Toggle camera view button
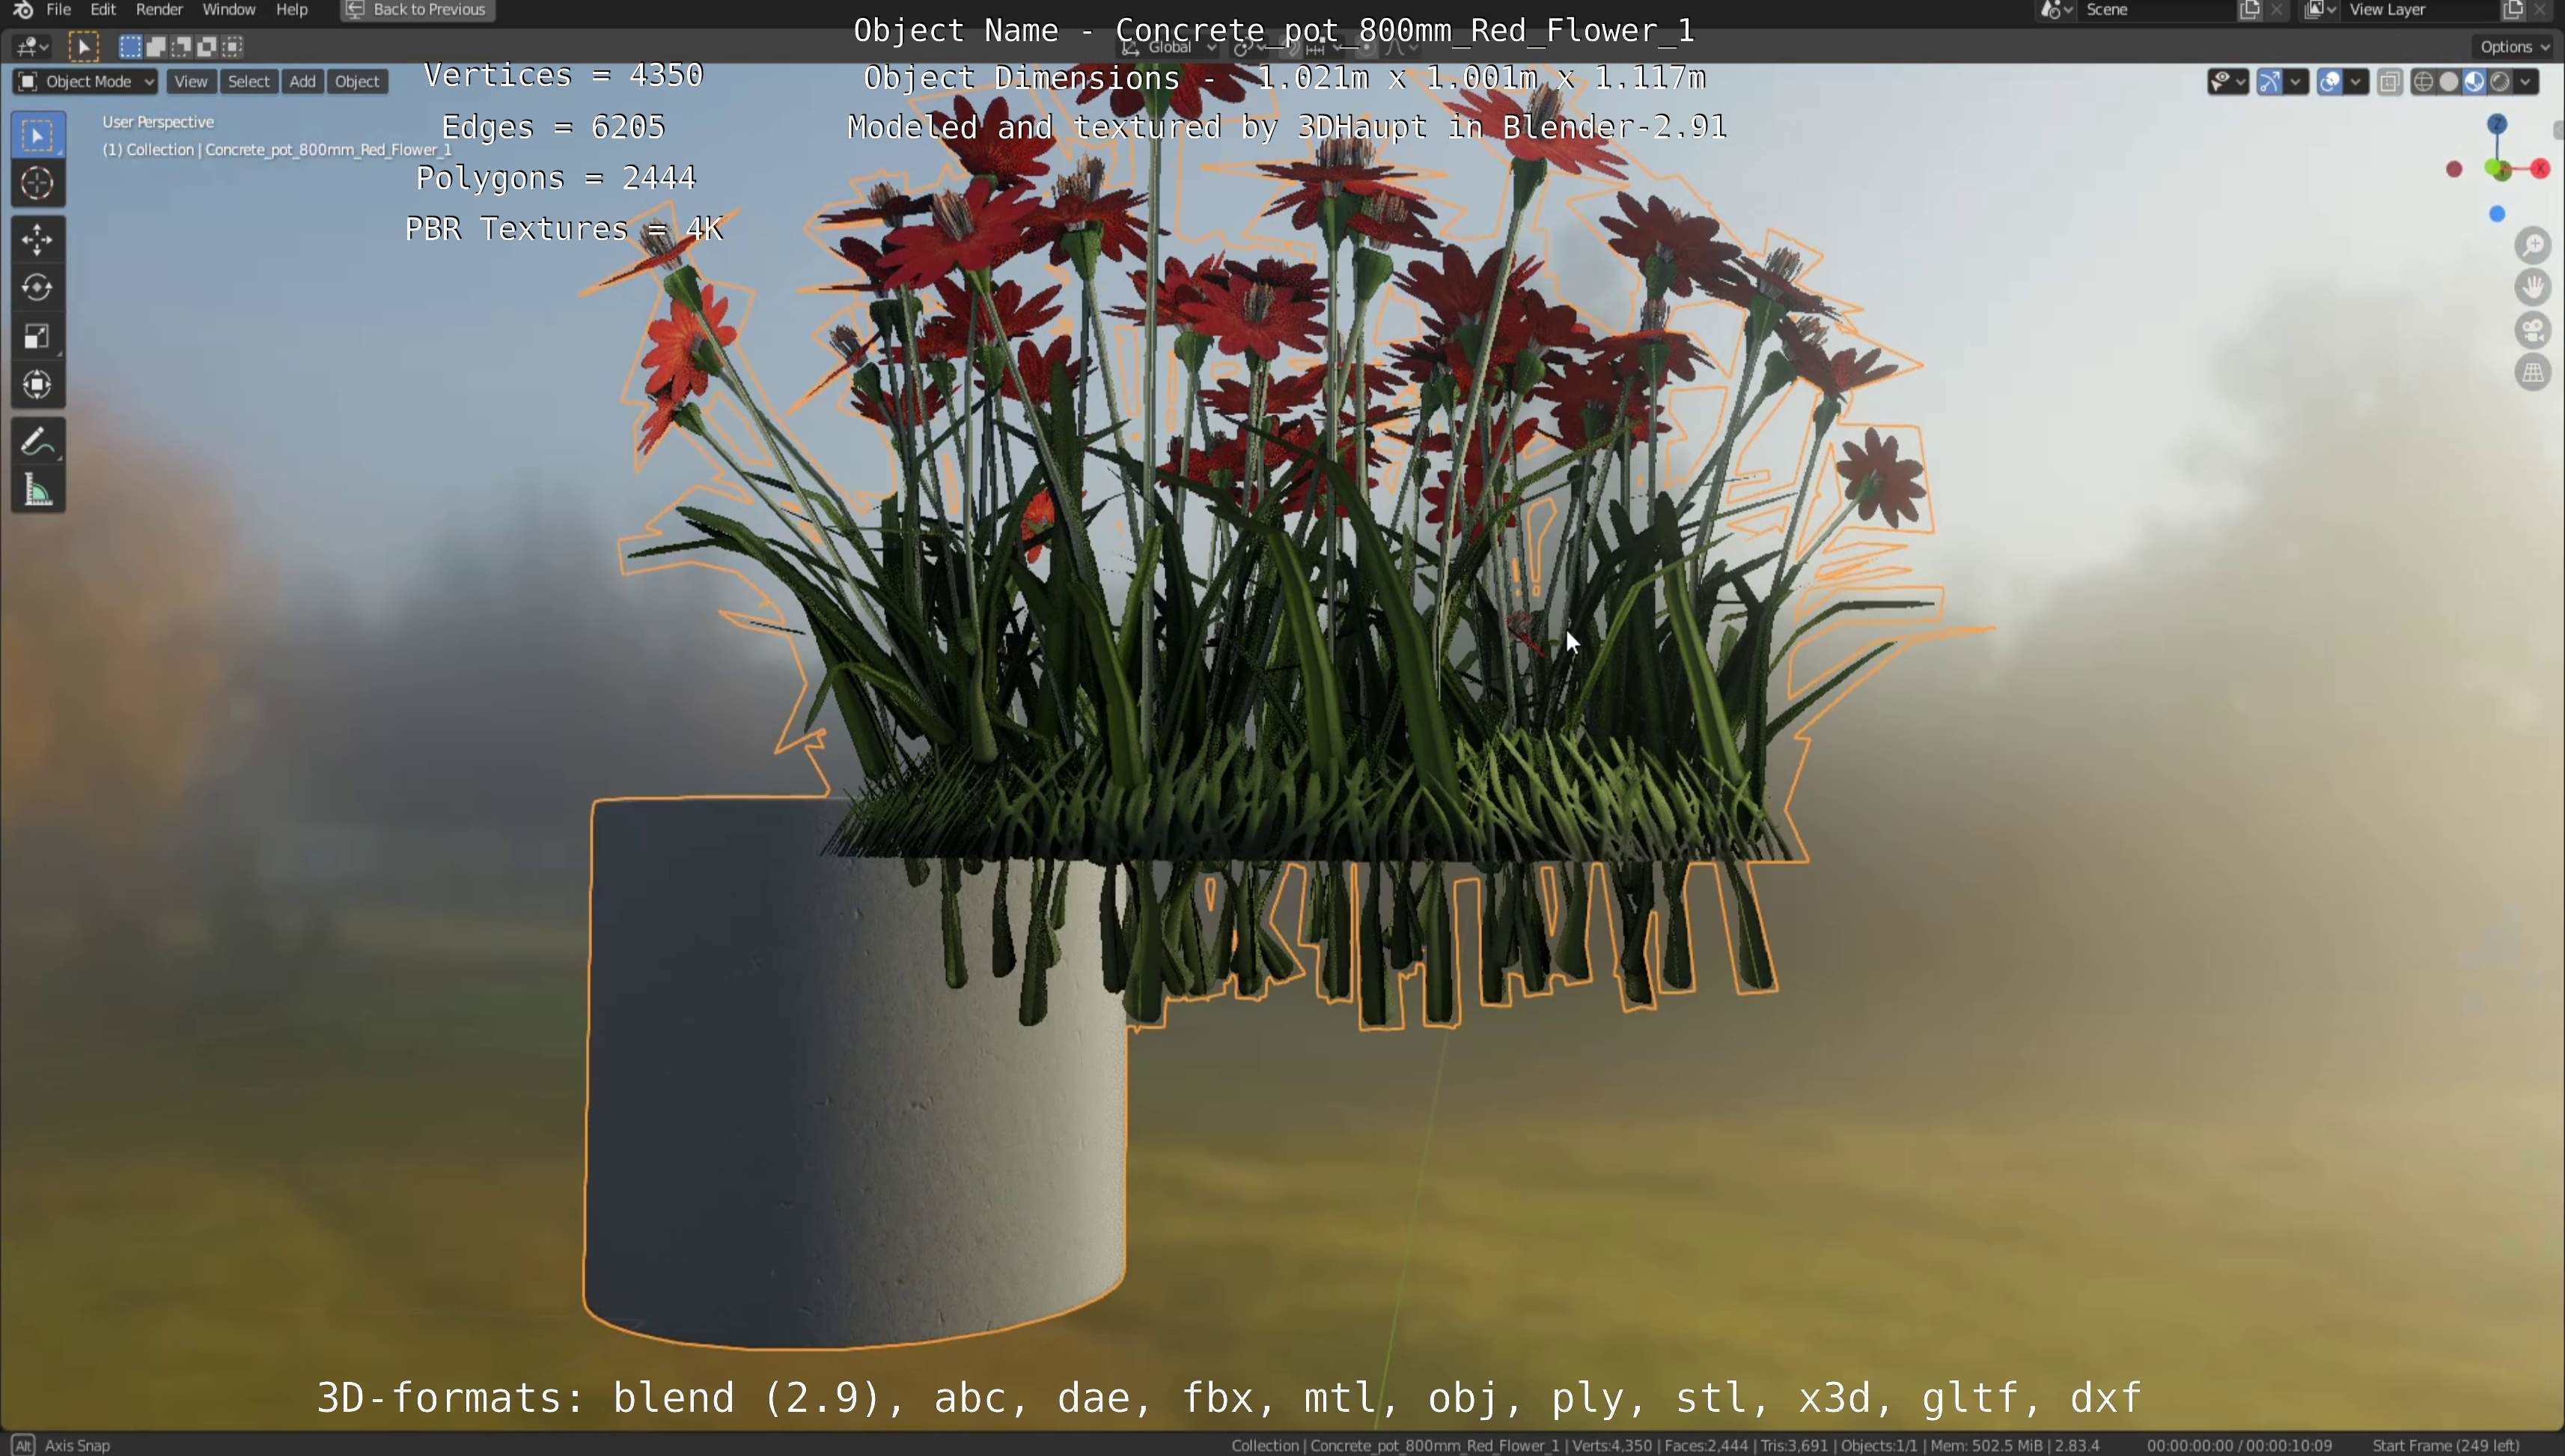The image size is (2565, 1456). click(x=2533, y=330)
